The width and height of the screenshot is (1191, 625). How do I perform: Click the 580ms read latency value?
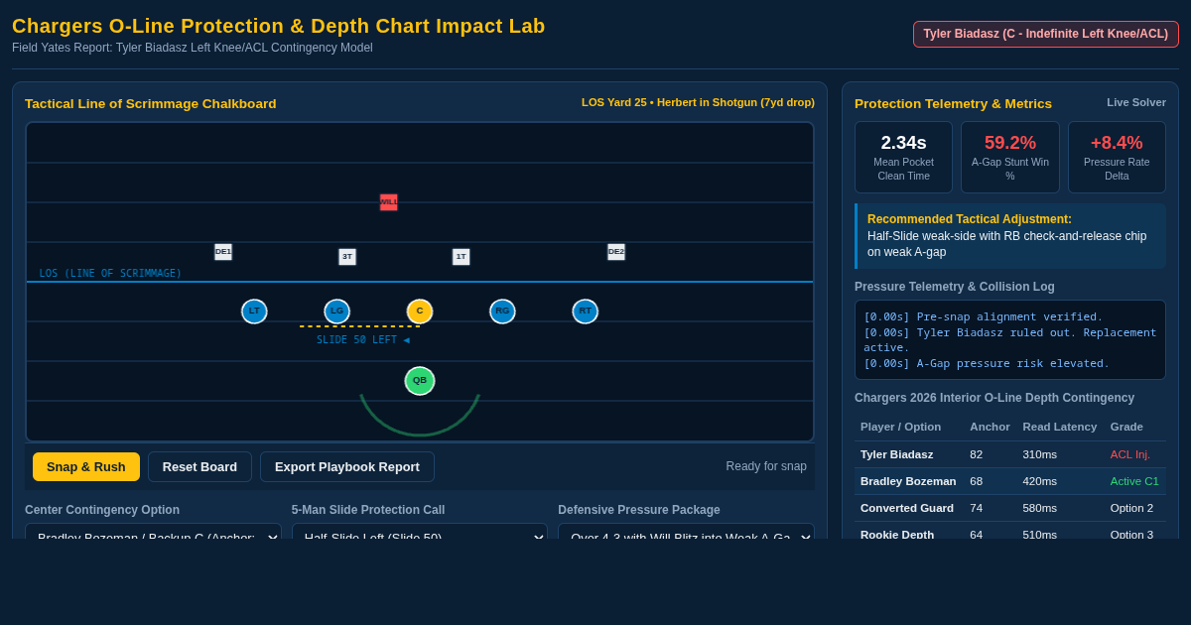point(1040,508)
